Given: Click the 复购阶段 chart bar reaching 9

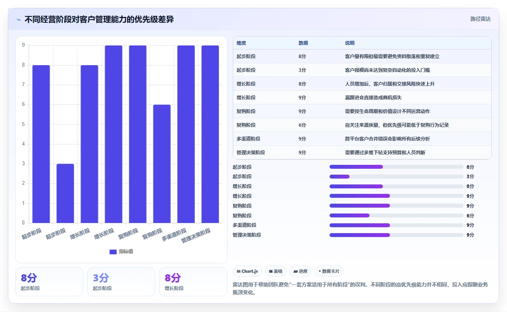Looking at the screenshot, I should 138,134.
